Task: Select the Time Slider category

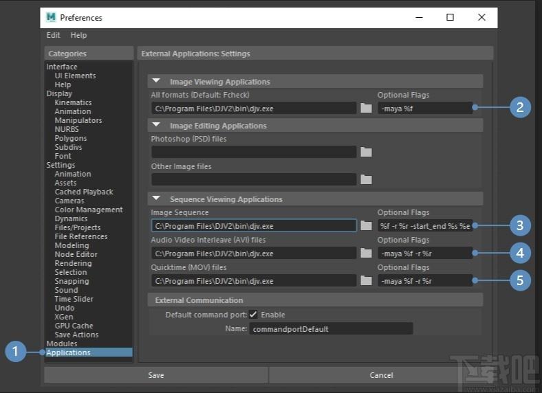Action: tap(74, 299)
